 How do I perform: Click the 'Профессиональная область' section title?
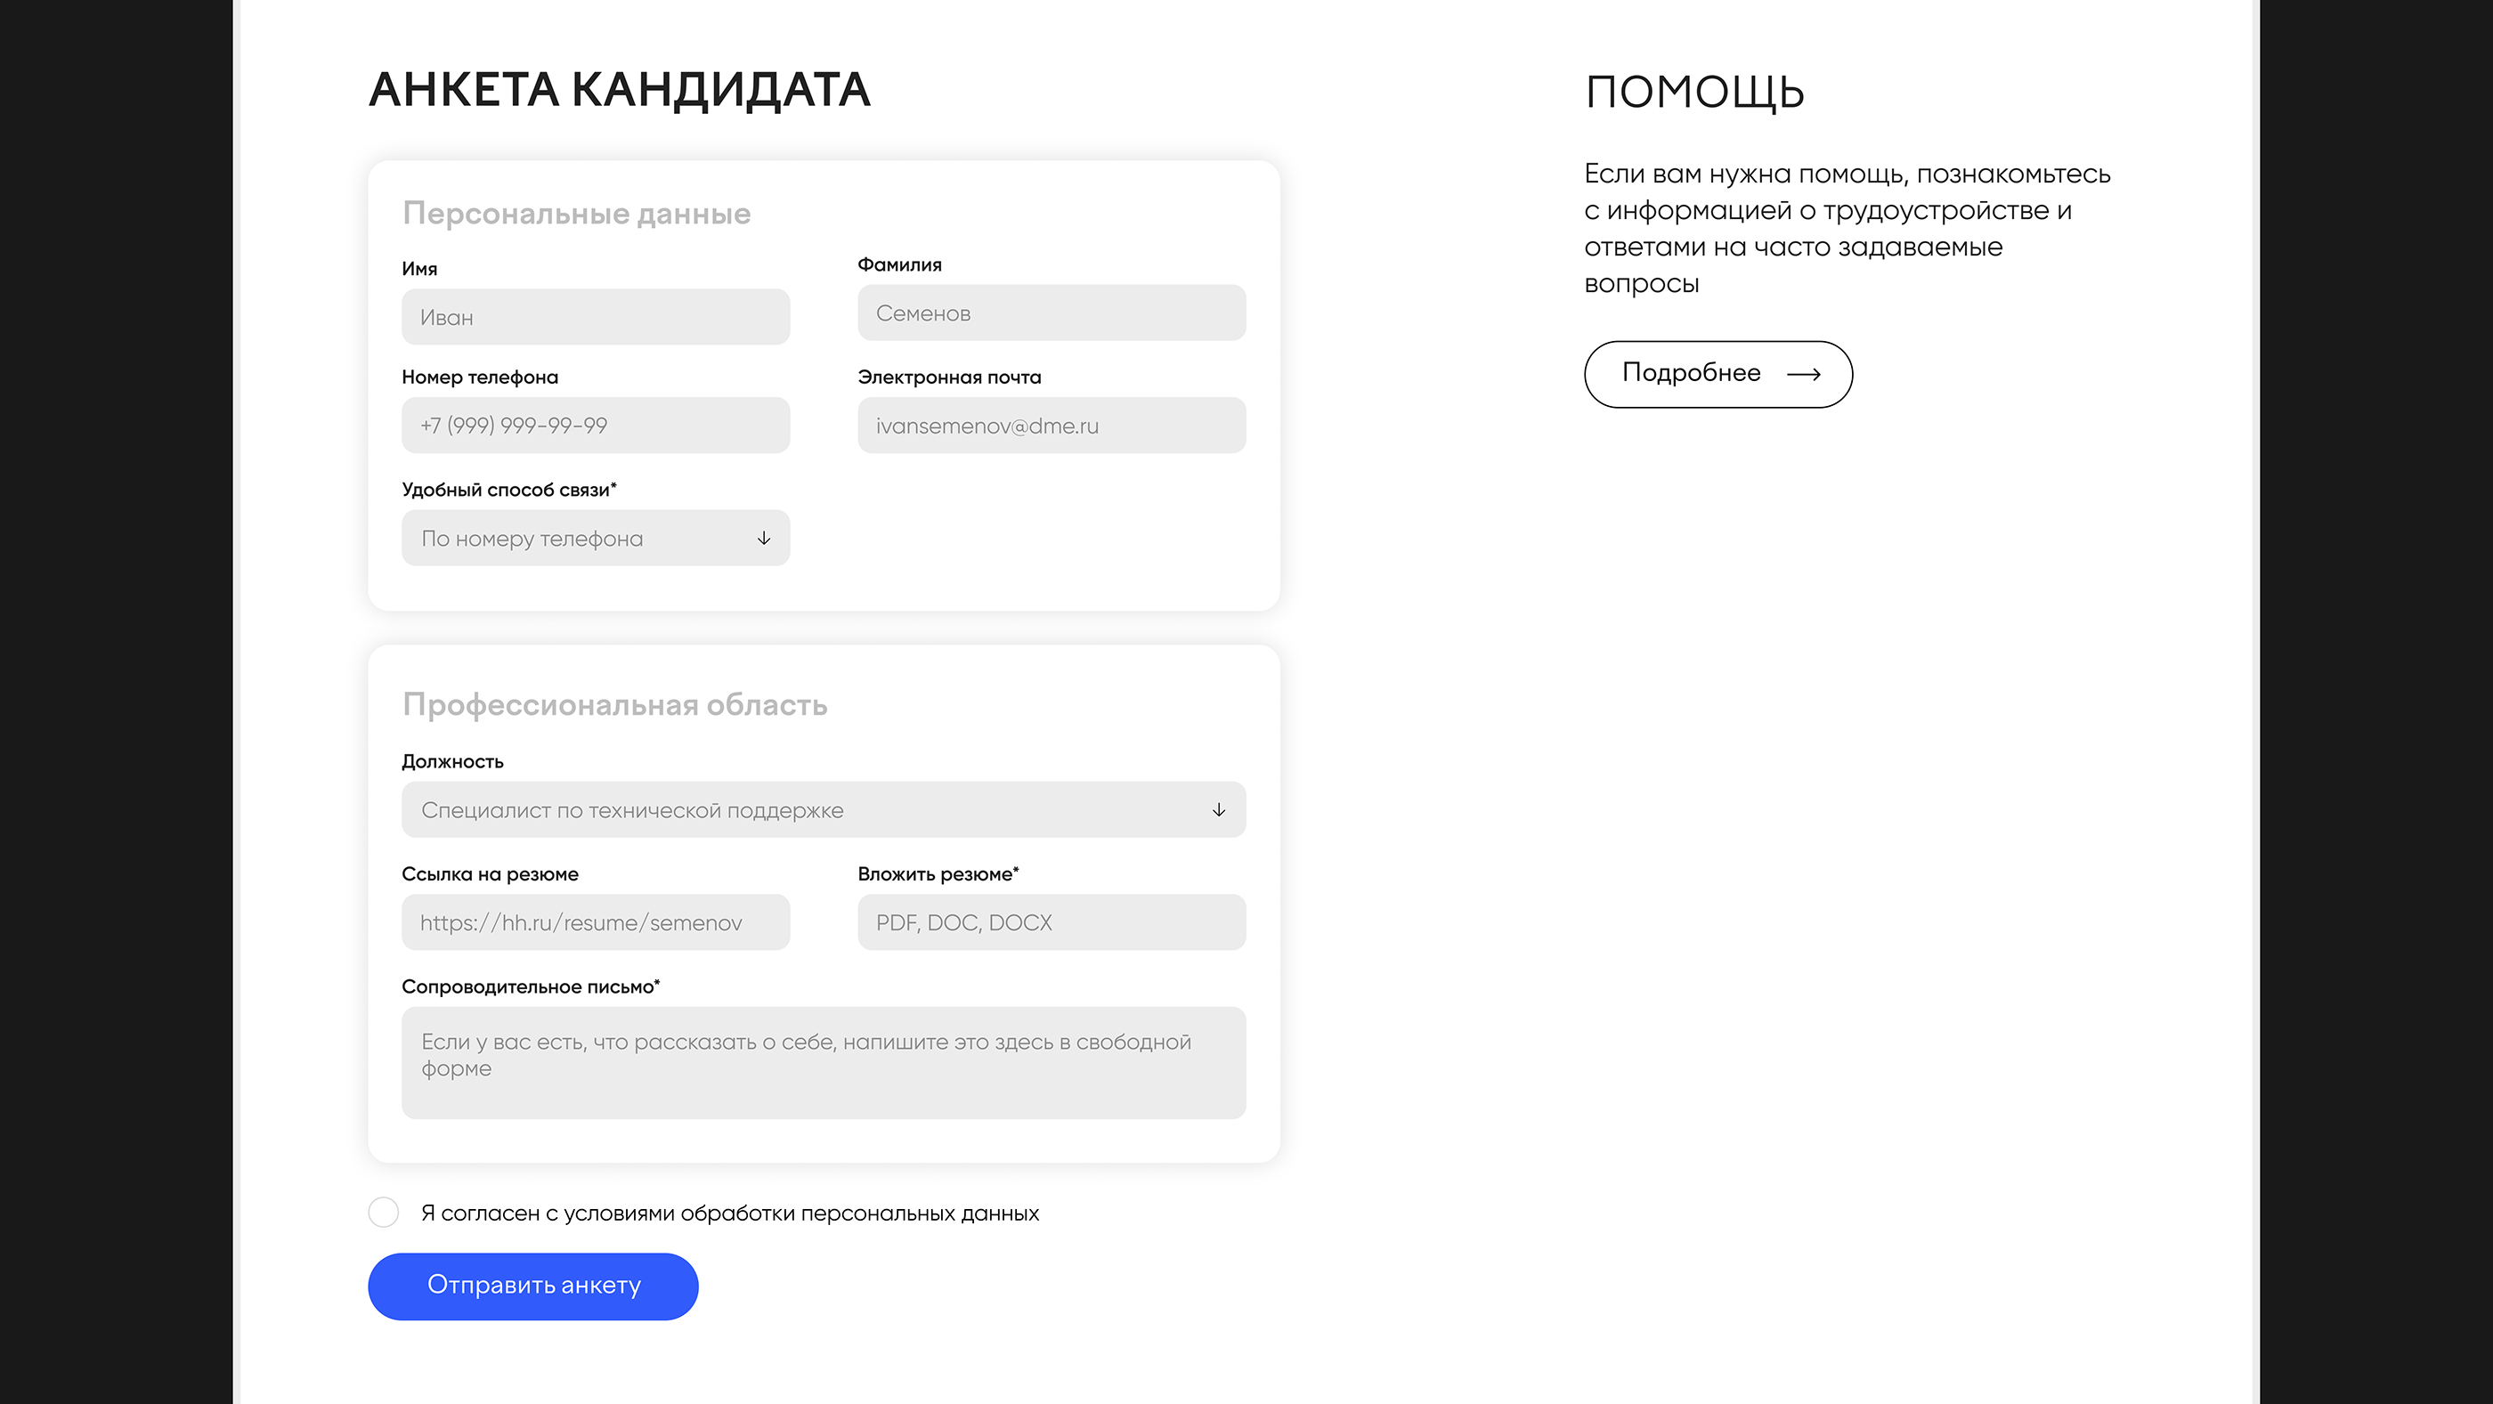tap(614, 705)
